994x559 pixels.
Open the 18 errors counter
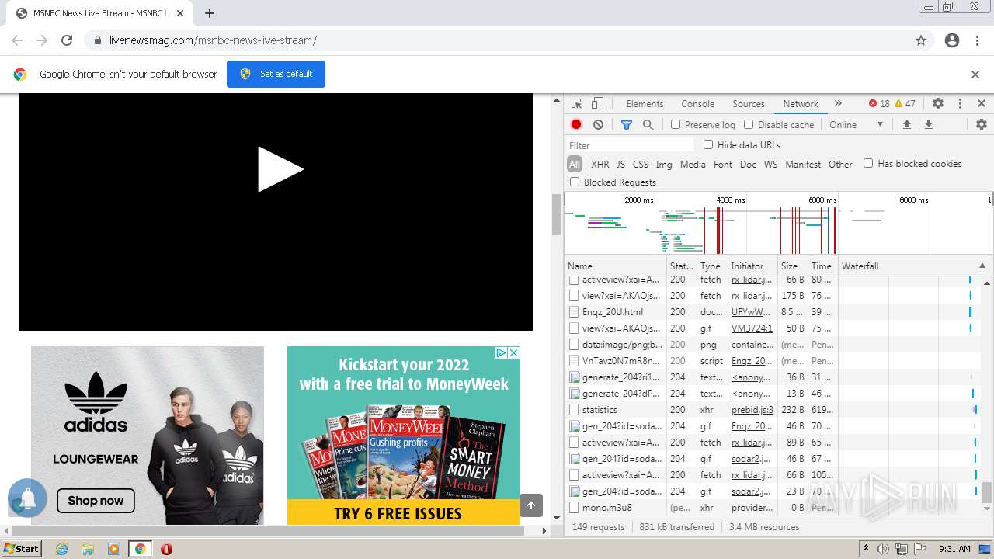tap(879, 103)
